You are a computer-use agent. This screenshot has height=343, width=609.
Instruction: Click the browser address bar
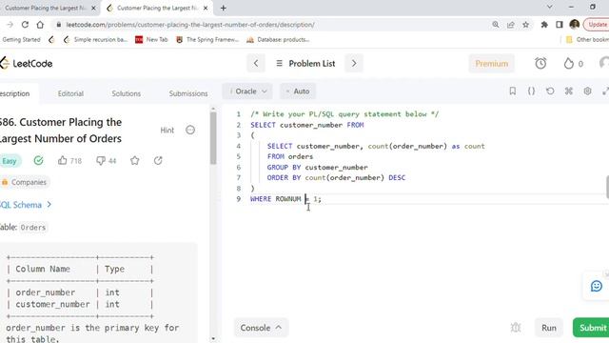coord(272,25)
